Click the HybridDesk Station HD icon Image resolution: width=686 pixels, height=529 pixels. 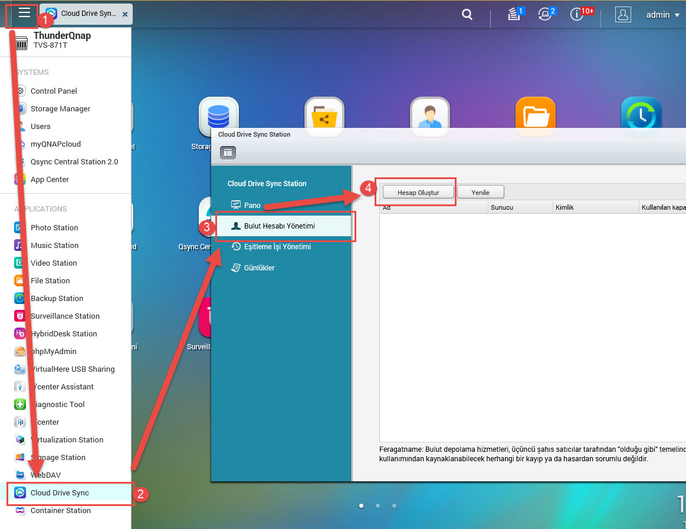tap(19, 334)
